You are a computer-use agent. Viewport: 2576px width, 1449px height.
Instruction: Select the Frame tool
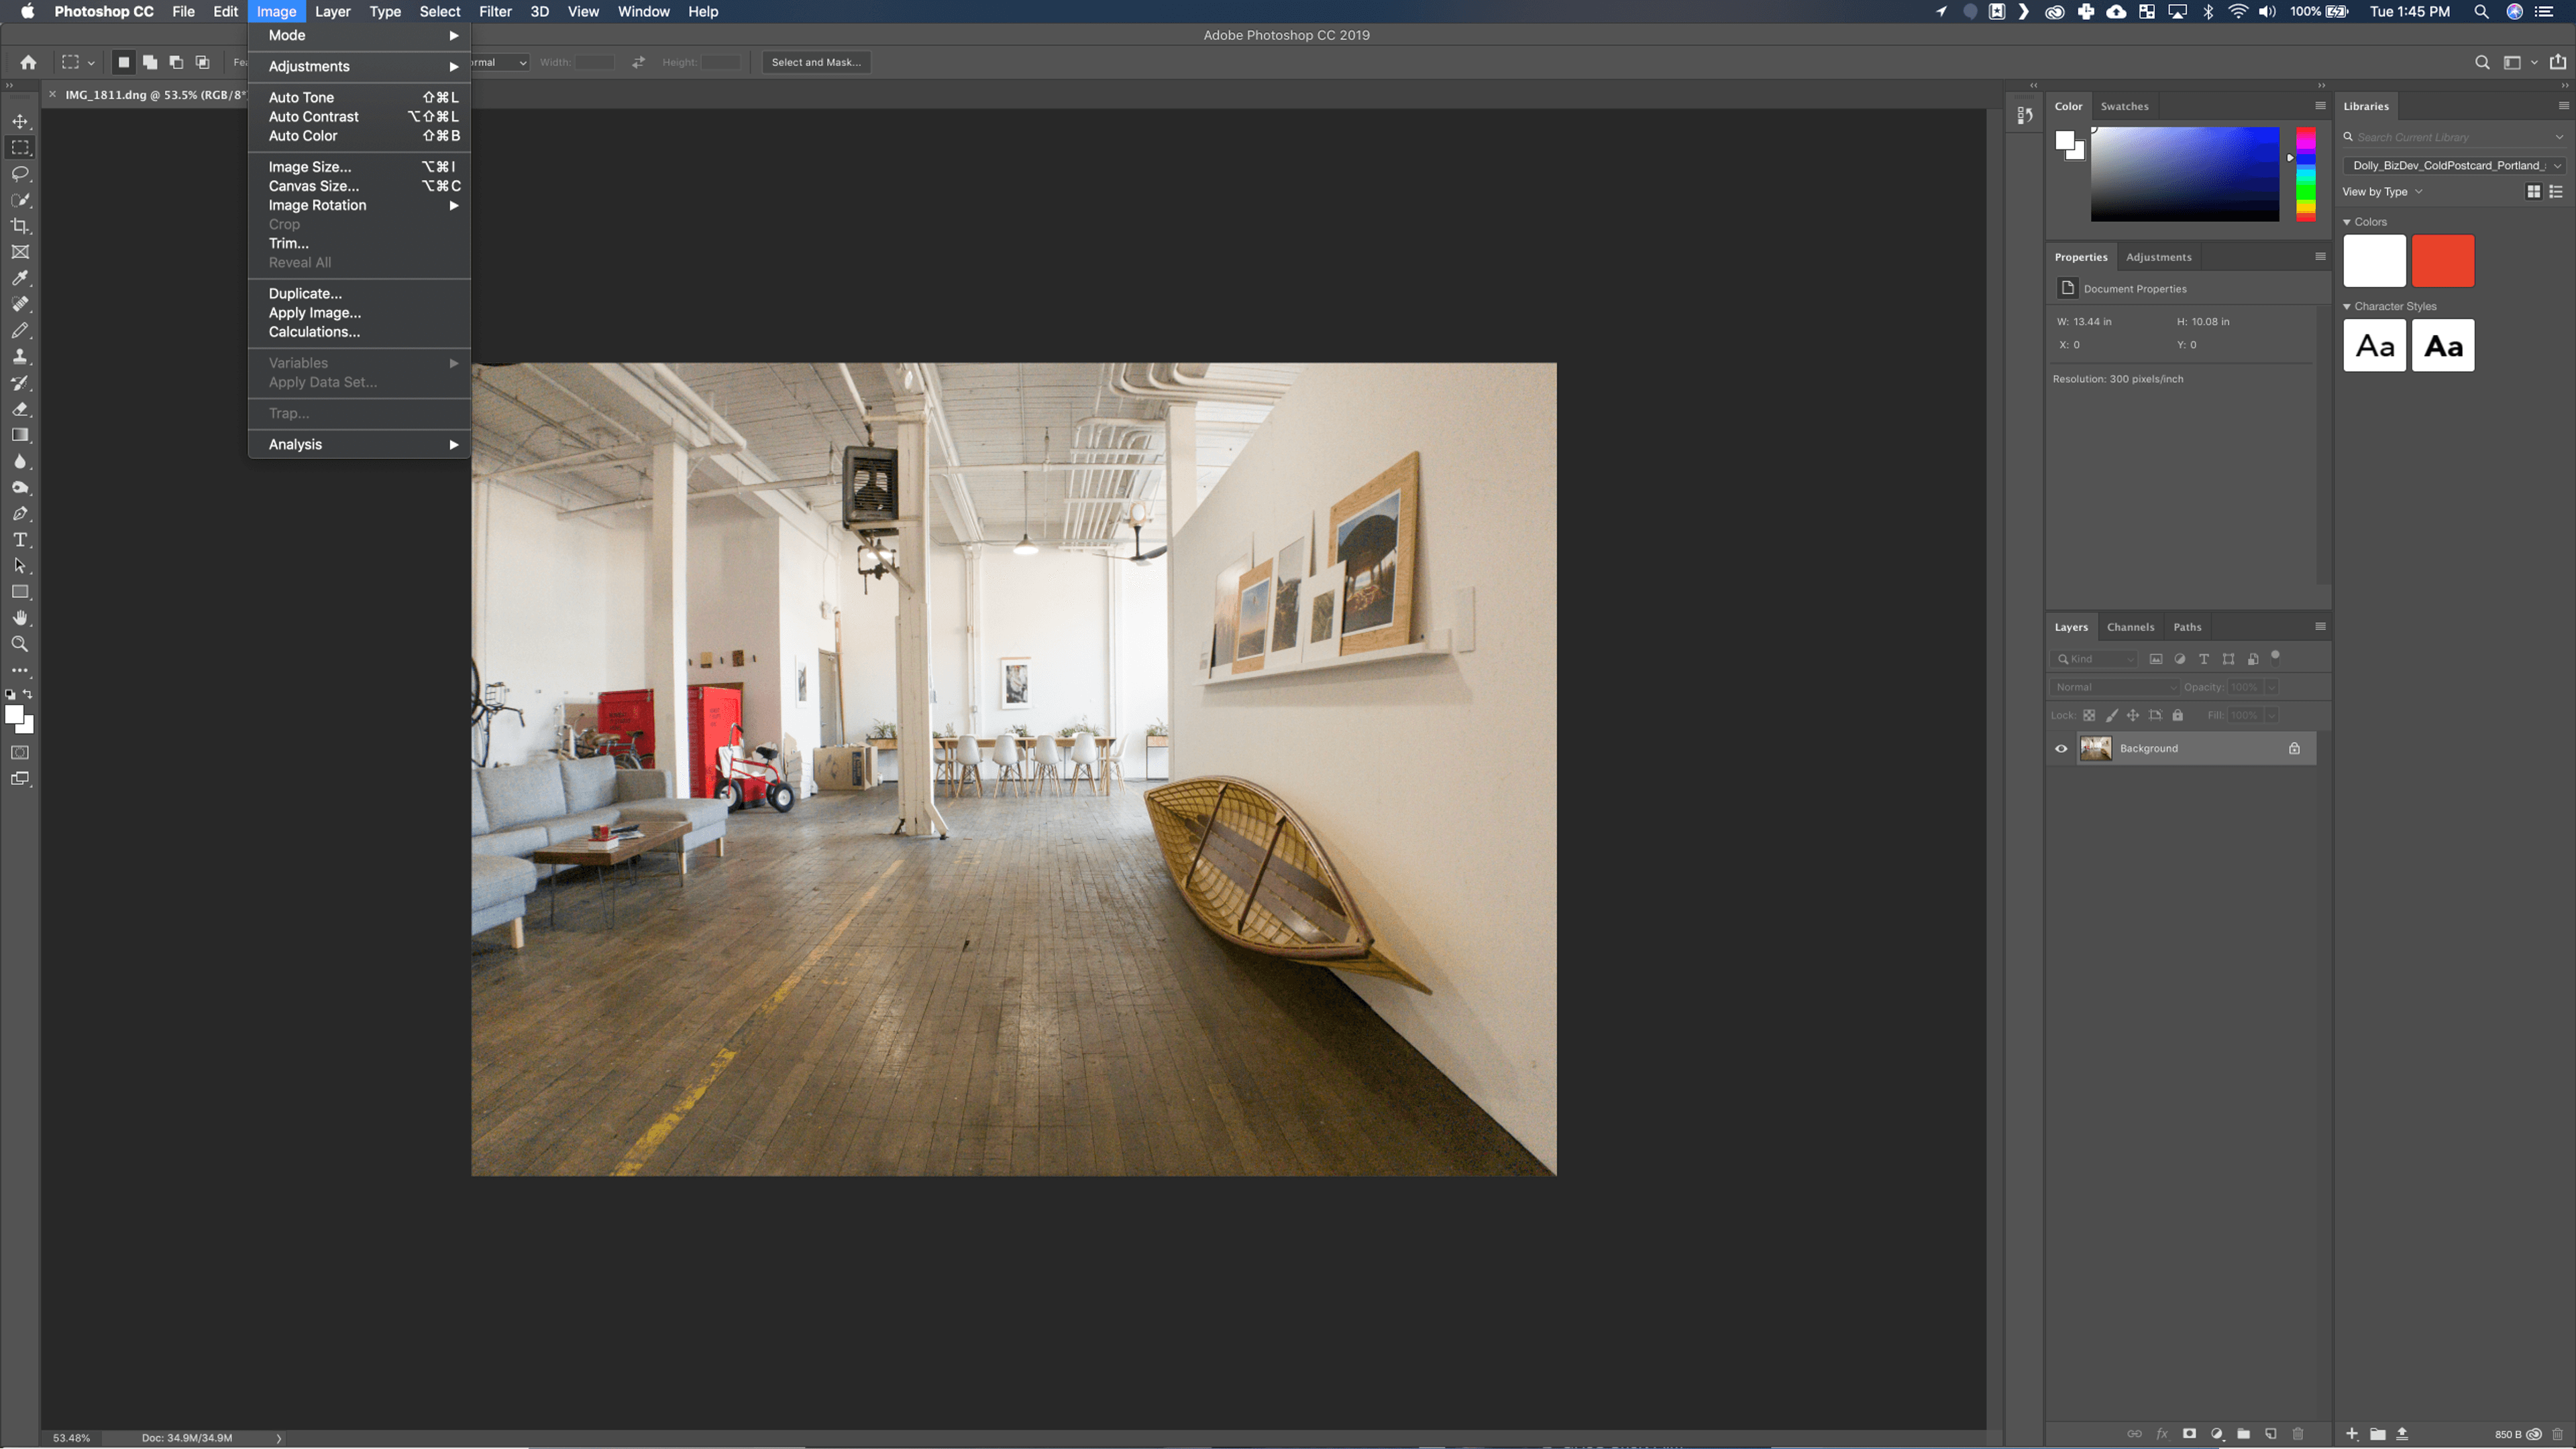pos(20,252)
